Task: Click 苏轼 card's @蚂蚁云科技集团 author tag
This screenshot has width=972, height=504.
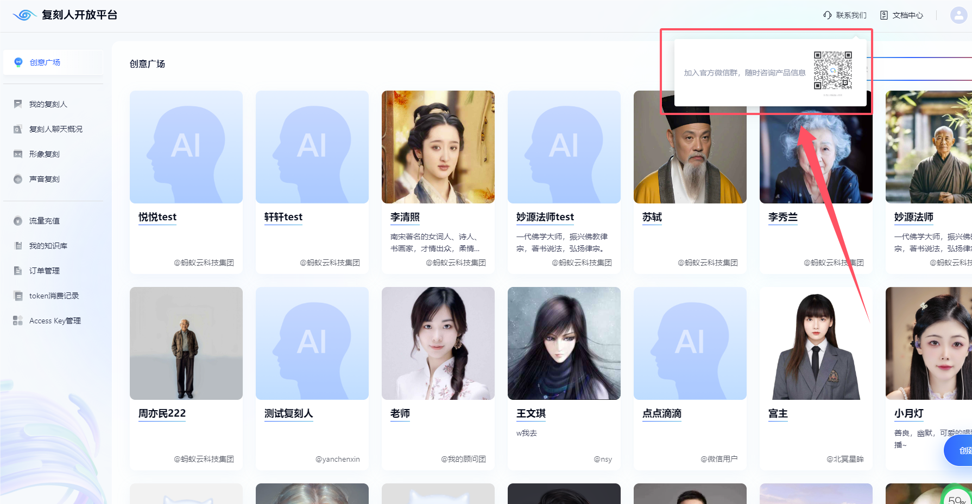Action: click(x=708, y=263)
